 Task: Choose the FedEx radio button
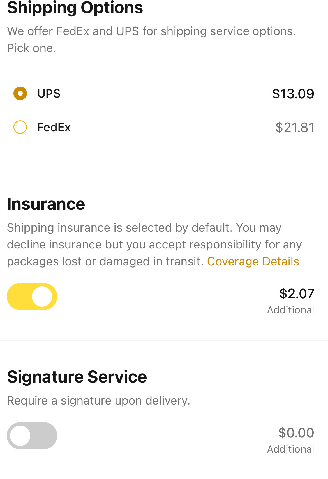[x=20, y=127]
